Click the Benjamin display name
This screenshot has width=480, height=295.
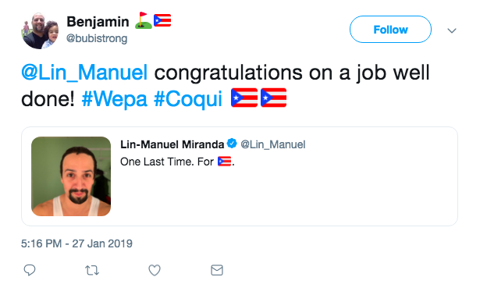tap(98, 22)
